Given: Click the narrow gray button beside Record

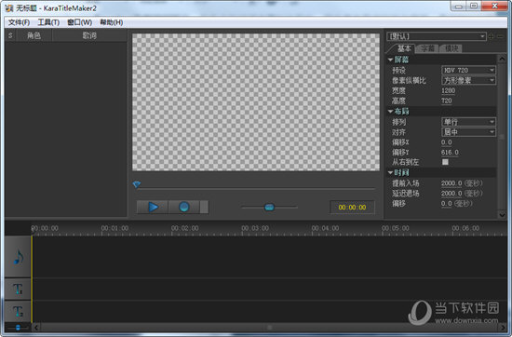Looking at the screenshot, I should pos(204,207).
